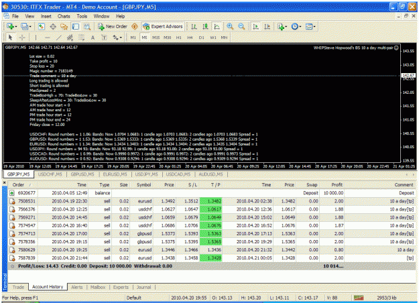Open the File menu
419x303 pixels.
[x=15, y=16]
